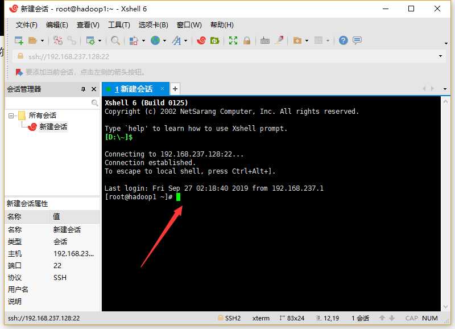Toggle the full screen arrows icon

coord(233,40)
